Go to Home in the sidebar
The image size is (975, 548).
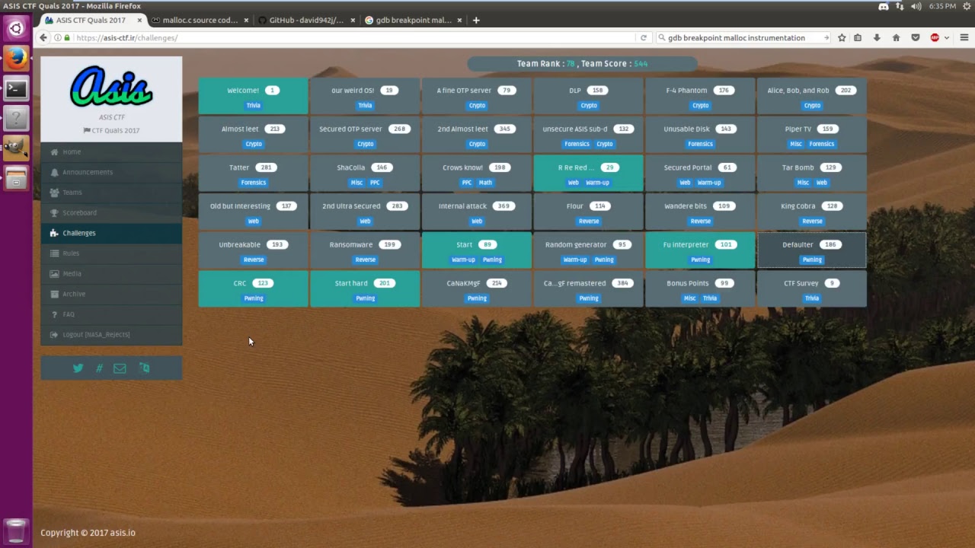point(112,151)
